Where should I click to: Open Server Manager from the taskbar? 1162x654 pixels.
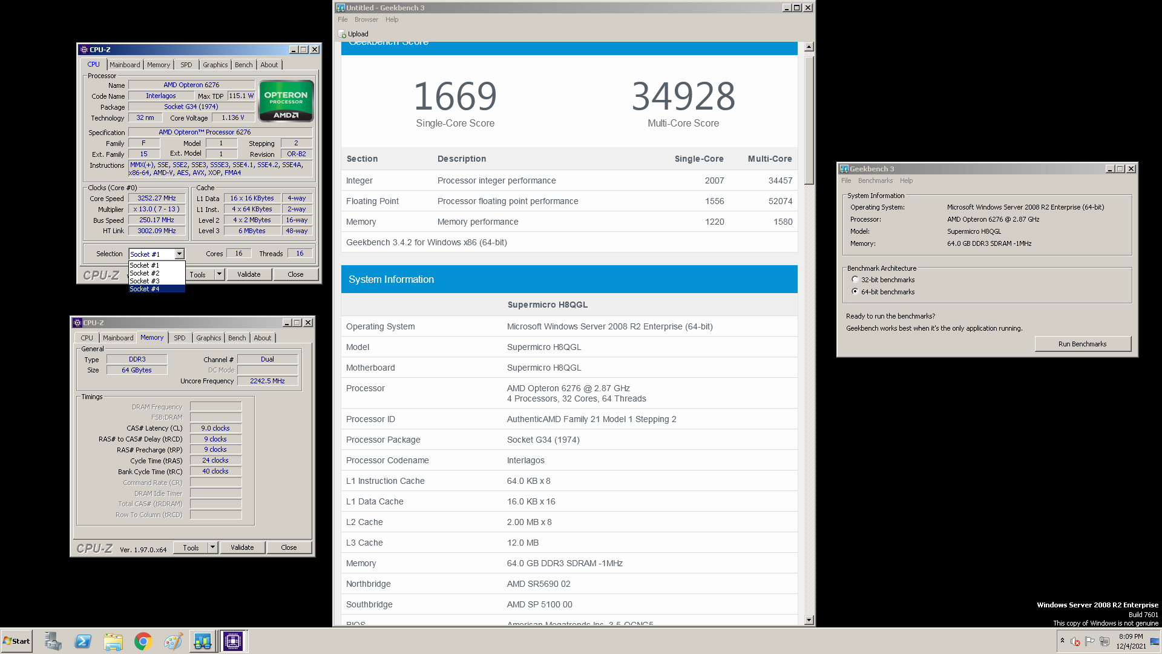53,641
